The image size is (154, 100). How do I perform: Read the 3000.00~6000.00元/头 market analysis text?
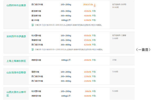pyautogui.click(x=68, y=25)
